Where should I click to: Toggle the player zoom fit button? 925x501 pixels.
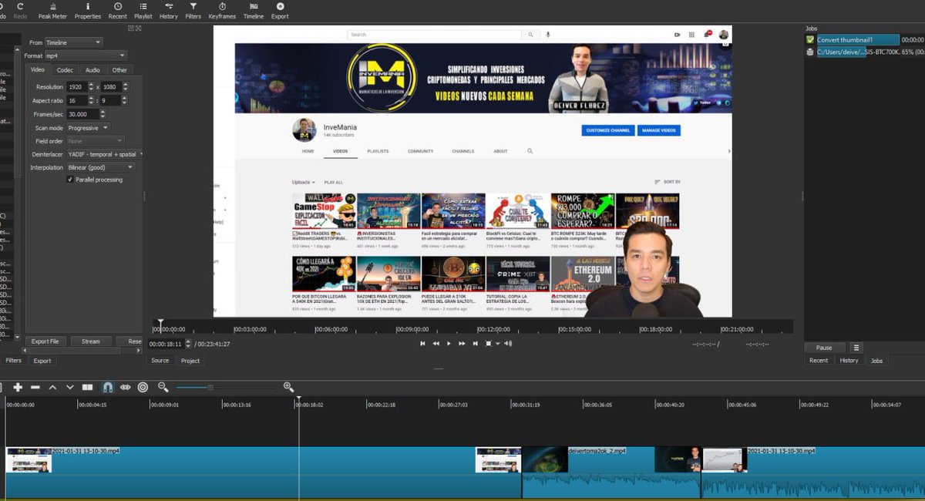point(489,343)
